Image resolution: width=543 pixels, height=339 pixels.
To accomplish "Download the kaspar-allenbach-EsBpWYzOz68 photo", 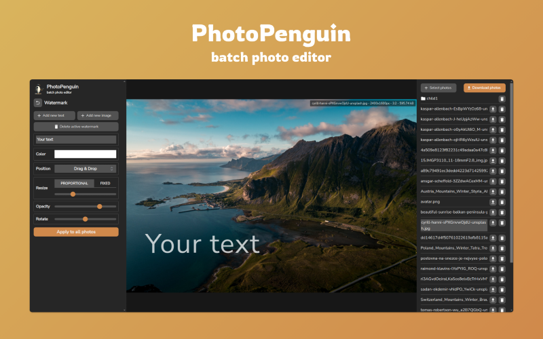I will (x=493, y=109).
